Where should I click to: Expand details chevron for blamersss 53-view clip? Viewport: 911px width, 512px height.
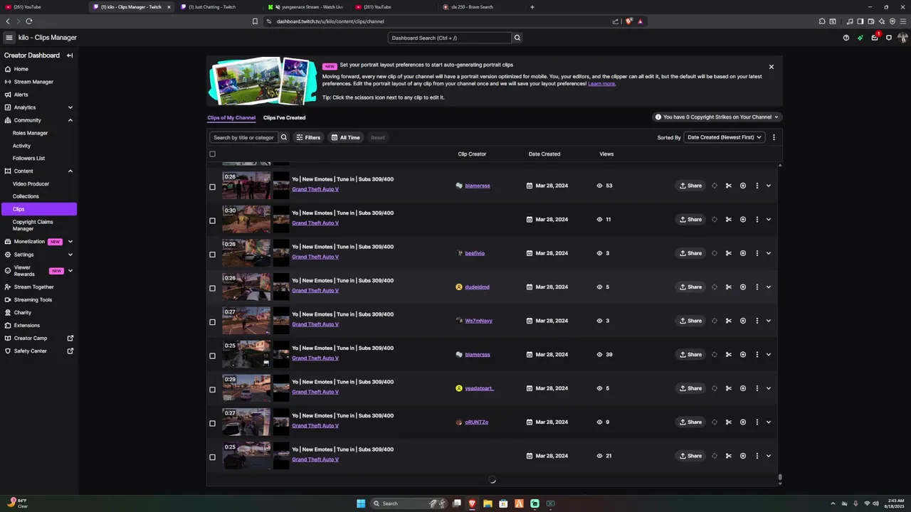[769, 186]
